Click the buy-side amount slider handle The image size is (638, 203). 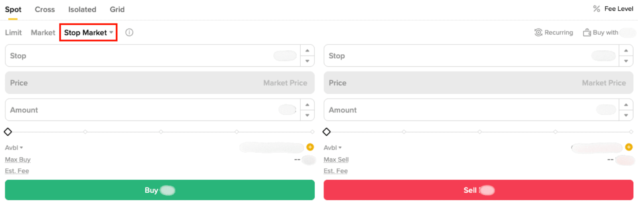8,132
